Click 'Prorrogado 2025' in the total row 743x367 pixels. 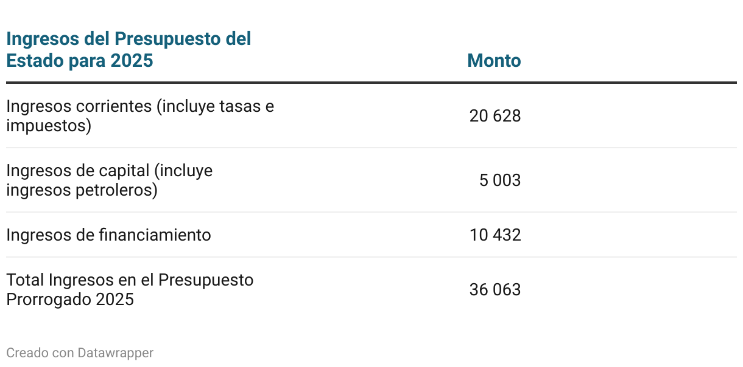(70, 300)
